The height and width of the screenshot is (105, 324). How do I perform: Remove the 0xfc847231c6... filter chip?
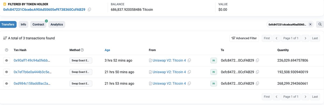(310, 24)
